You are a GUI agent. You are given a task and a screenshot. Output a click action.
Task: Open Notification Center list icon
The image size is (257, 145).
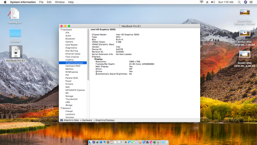coord(251,2)
